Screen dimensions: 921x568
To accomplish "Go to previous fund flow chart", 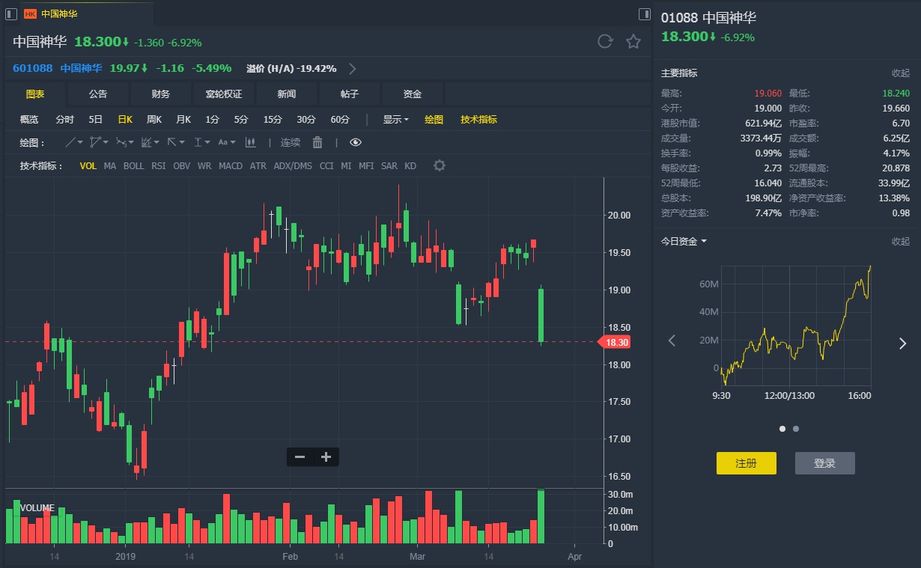I will (x=672, y=341).
